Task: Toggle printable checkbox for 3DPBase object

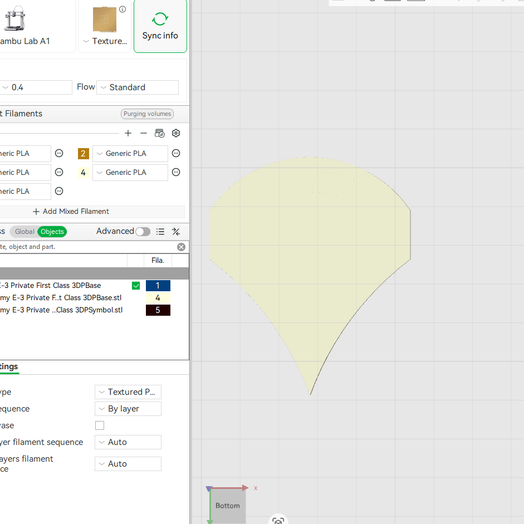Action: [136, 286]
